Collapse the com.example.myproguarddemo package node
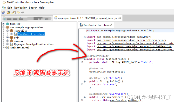175x102 pixels. (3, 27)
